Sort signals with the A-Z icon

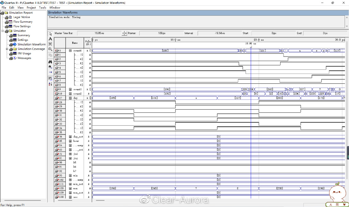point(50,84)
